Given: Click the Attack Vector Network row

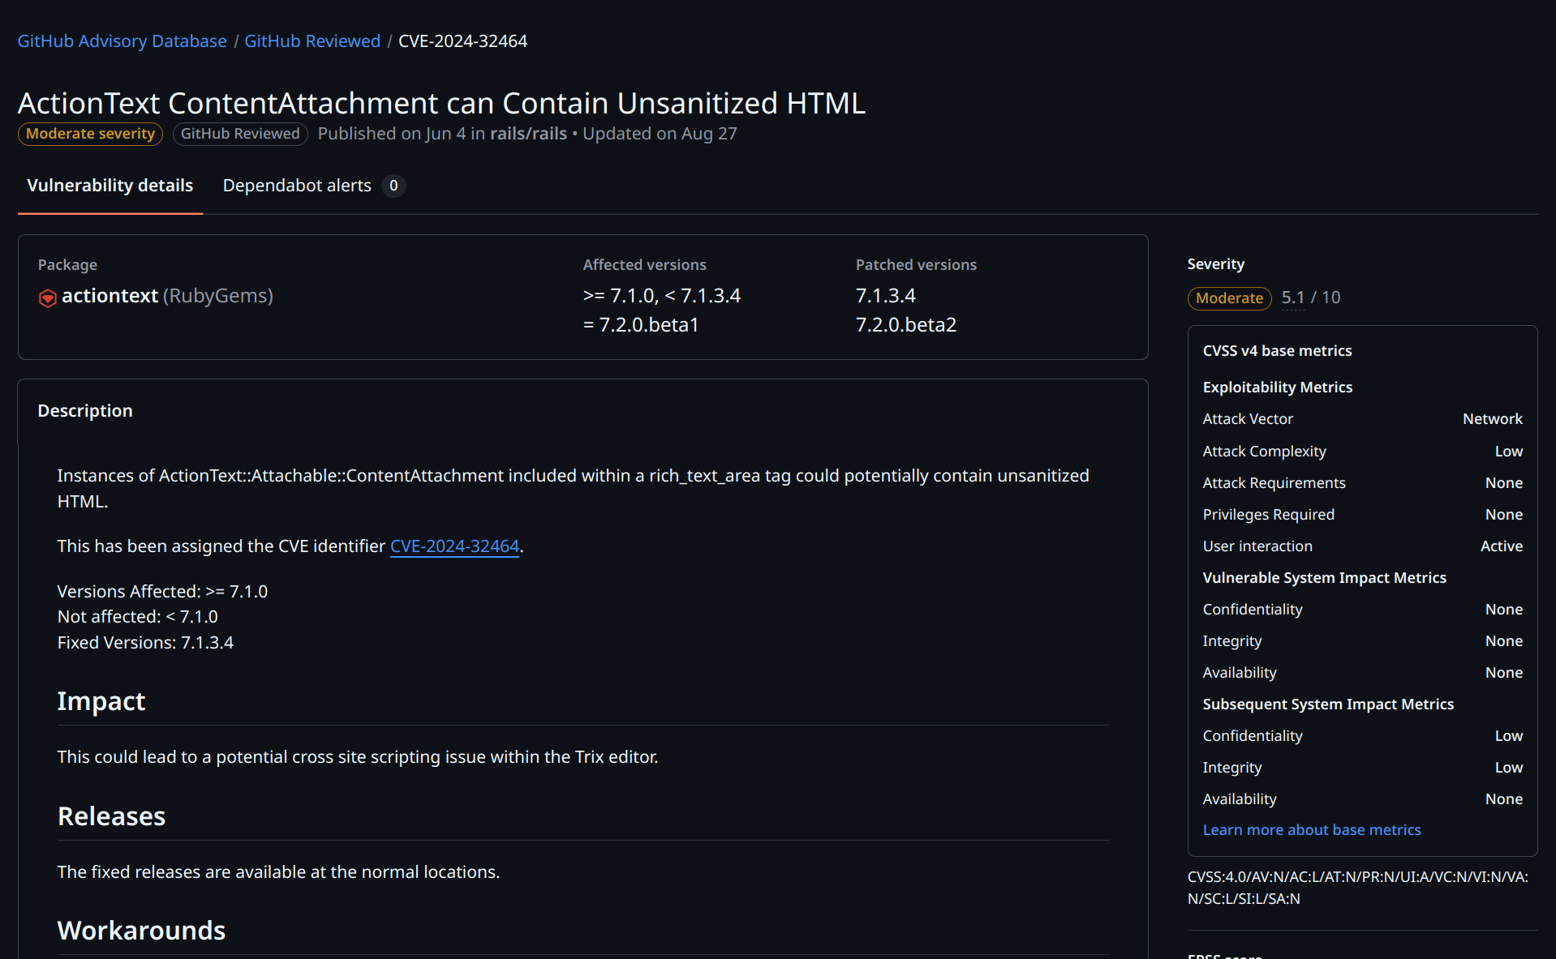Looking at the screenshot, I should 1362,419.
